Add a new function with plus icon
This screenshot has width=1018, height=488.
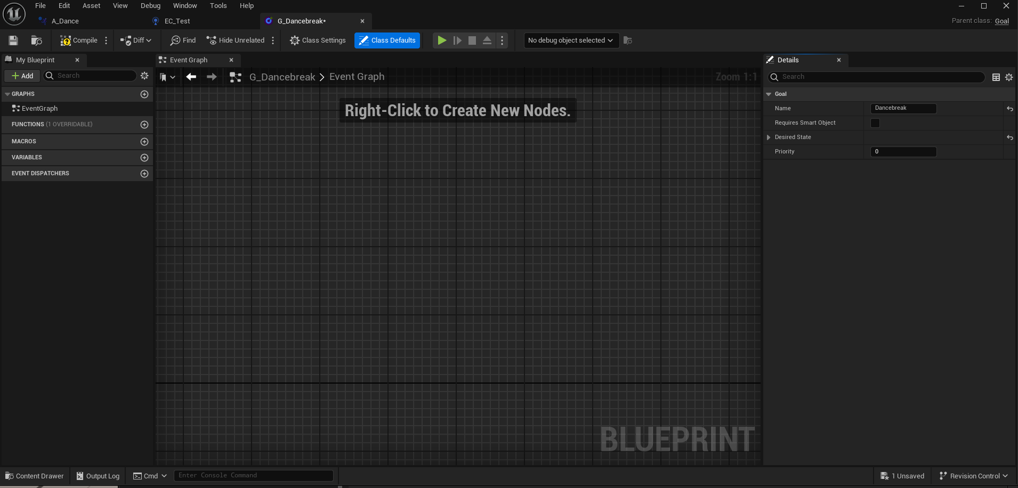coord(144,125)
